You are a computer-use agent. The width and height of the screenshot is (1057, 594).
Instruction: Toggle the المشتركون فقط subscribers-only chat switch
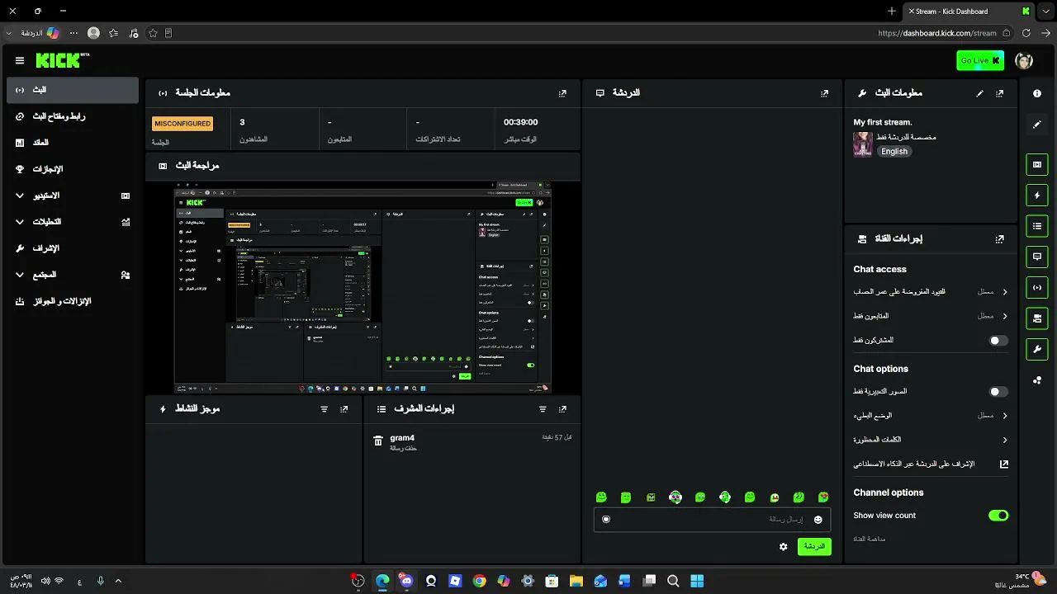[x=998, y=340]
